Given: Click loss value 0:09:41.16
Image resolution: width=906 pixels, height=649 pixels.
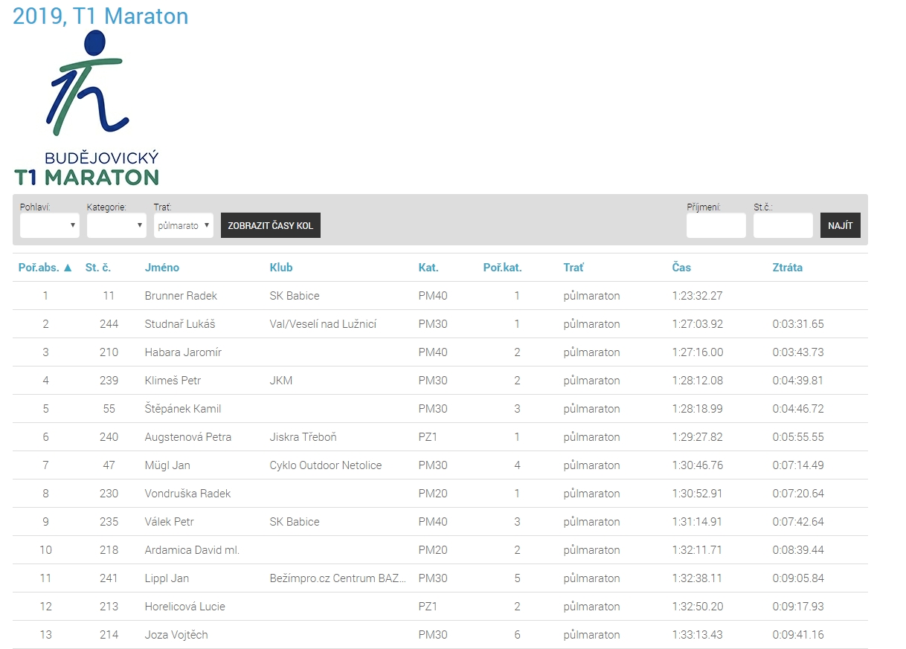Looking at the screenshot, I should pos(798,635).
